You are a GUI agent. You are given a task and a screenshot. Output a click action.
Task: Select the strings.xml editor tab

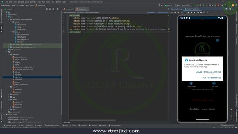[x=82, y=9]
